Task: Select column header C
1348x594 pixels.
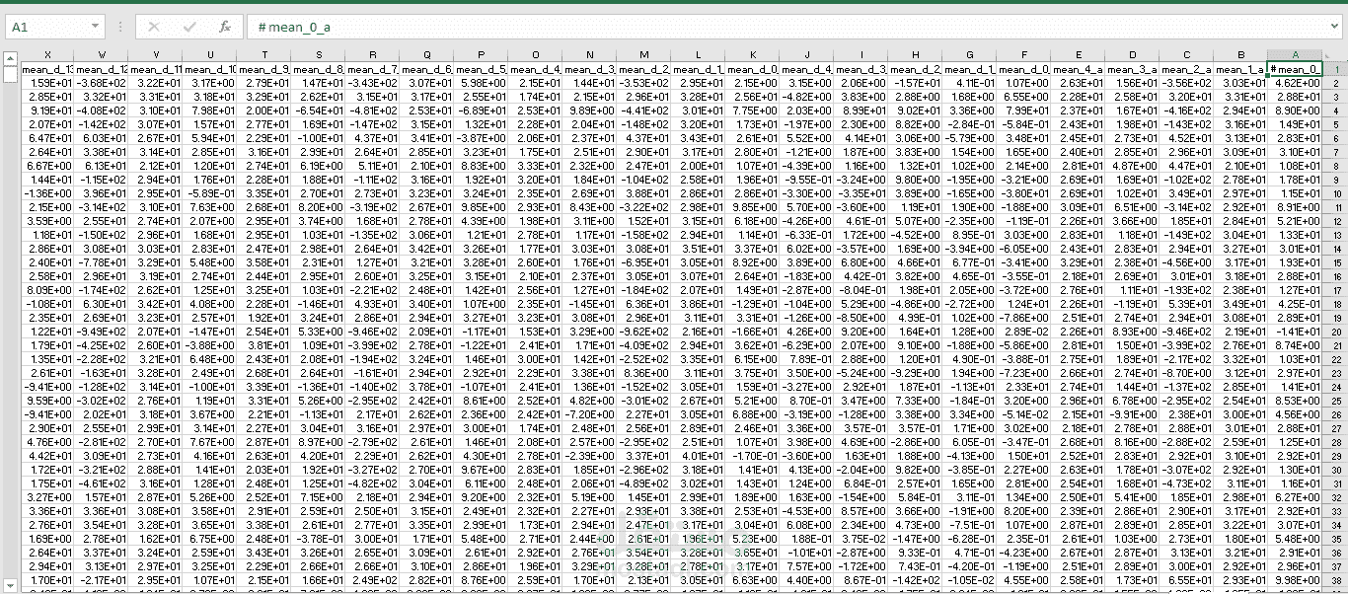Action: click(1186, 54)
